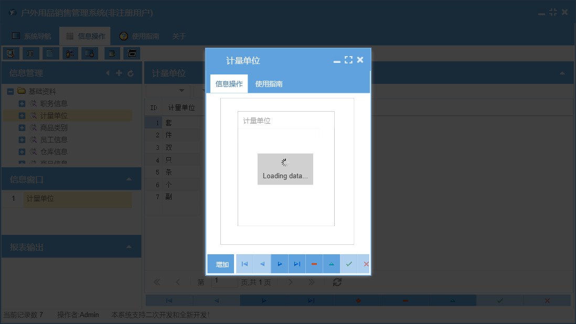The width and height of the screenshot is (576, 324).
Task: Click the 增加 button in the dialog
Action: [220, 264]
